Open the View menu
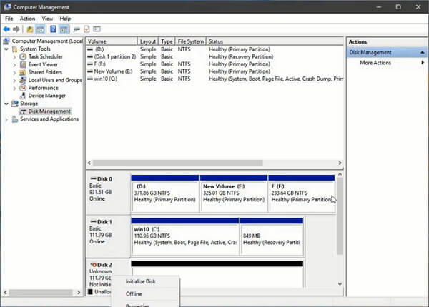Viewport: 429px width, 307px height. click(x=47, y=18)
